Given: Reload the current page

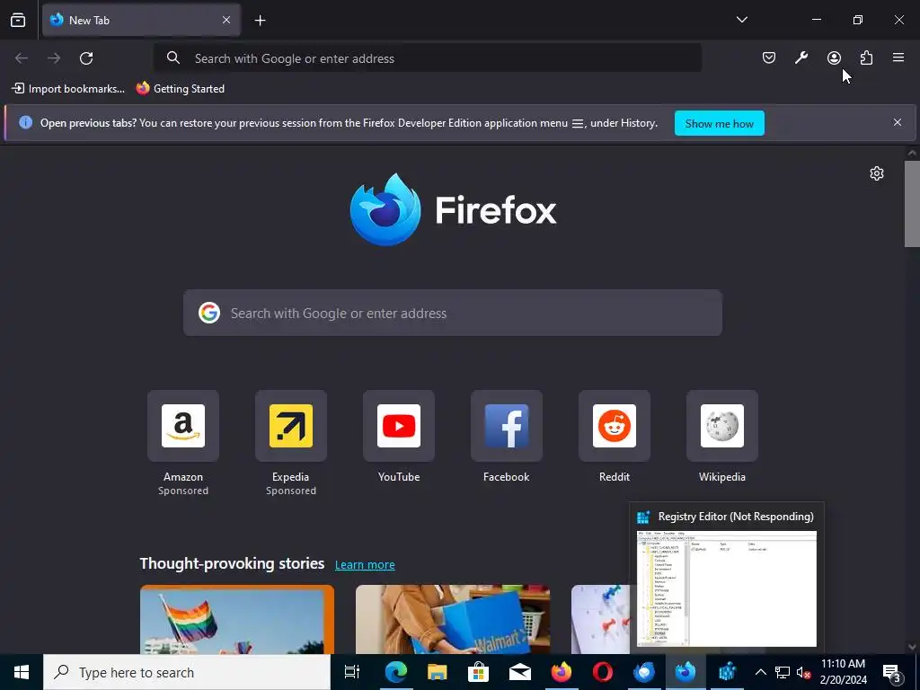Looking at the screenshot, I should coord(86,58).
